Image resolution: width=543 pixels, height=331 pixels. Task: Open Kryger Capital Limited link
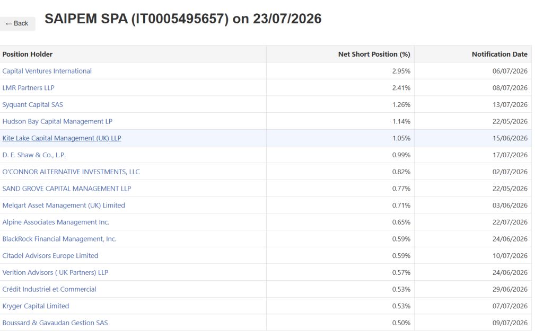click(x=36, y=306)
